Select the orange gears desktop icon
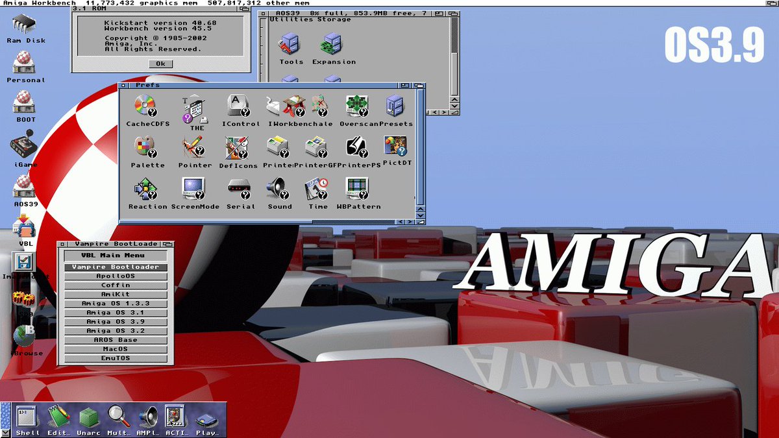The image size is (779, 438). pyautogui.click(x=23, y=298)
